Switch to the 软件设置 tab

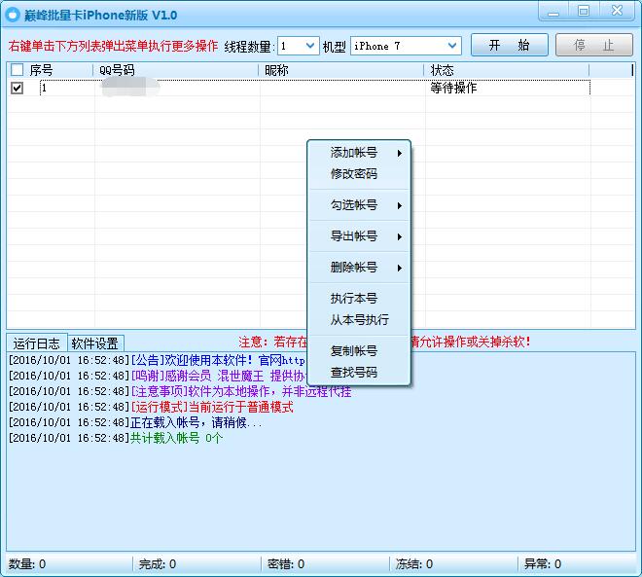(94, 343)
